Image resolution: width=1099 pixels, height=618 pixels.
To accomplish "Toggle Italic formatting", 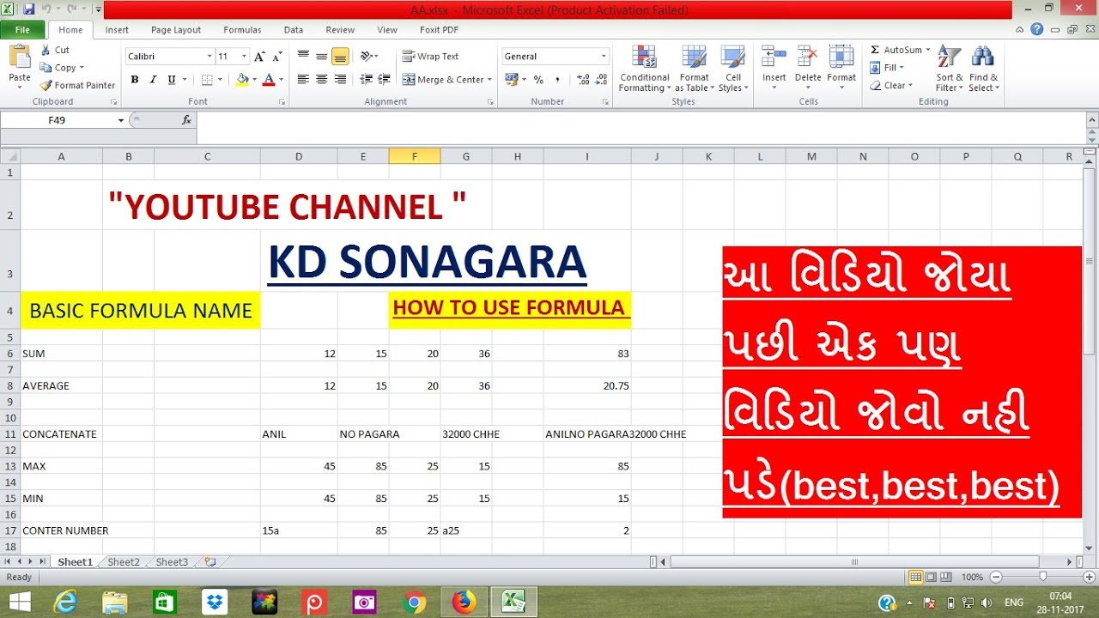I will [153, 80].
